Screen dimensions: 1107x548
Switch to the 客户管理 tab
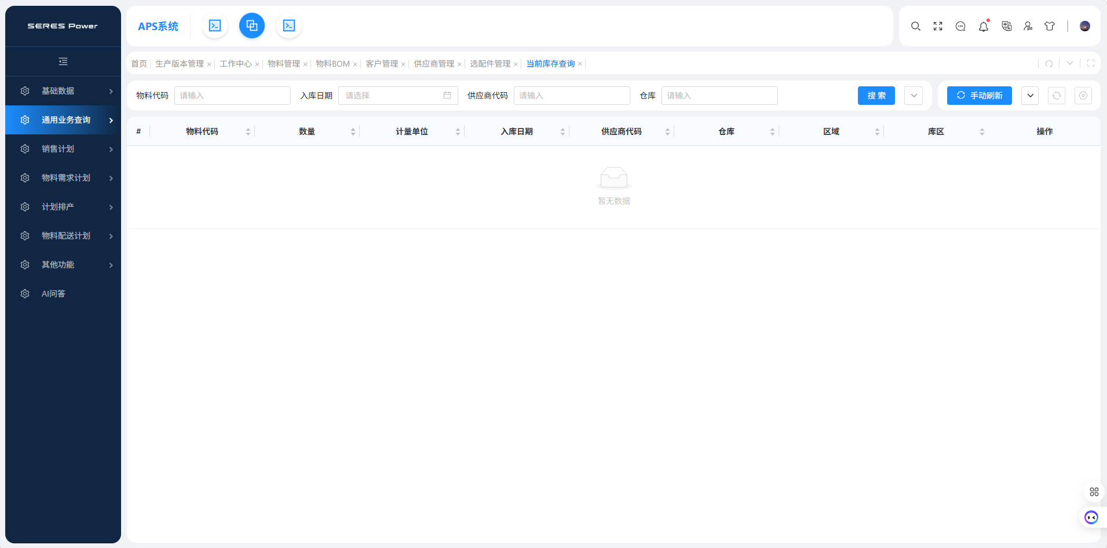pos(382,64)
